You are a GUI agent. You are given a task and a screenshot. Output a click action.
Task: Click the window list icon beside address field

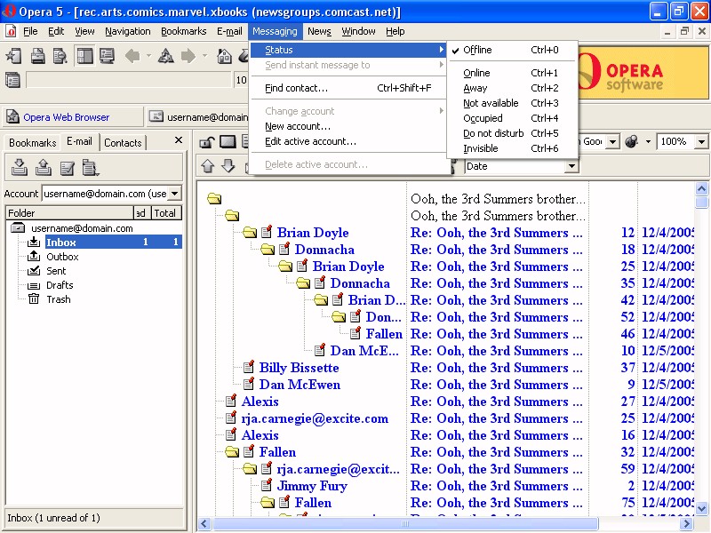(x=12, y=80)
